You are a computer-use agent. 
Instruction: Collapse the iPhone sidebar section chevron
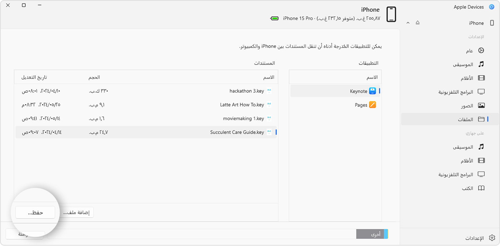(408, 22)
